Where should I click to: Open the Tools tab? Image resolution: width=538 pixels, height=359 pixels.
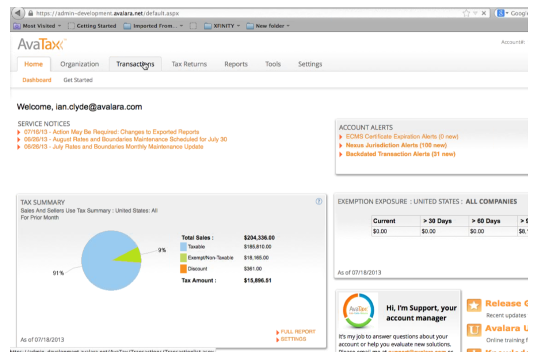click(273, 64)
